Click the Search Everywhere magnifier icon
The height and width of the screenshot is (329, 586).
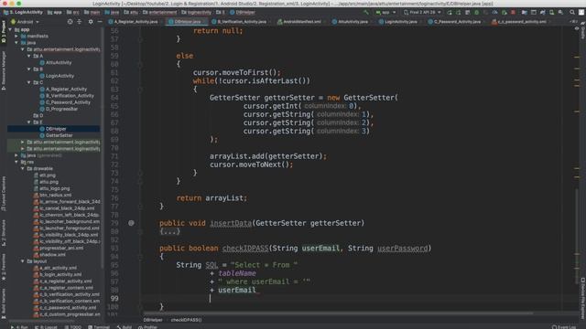(572, 12)
